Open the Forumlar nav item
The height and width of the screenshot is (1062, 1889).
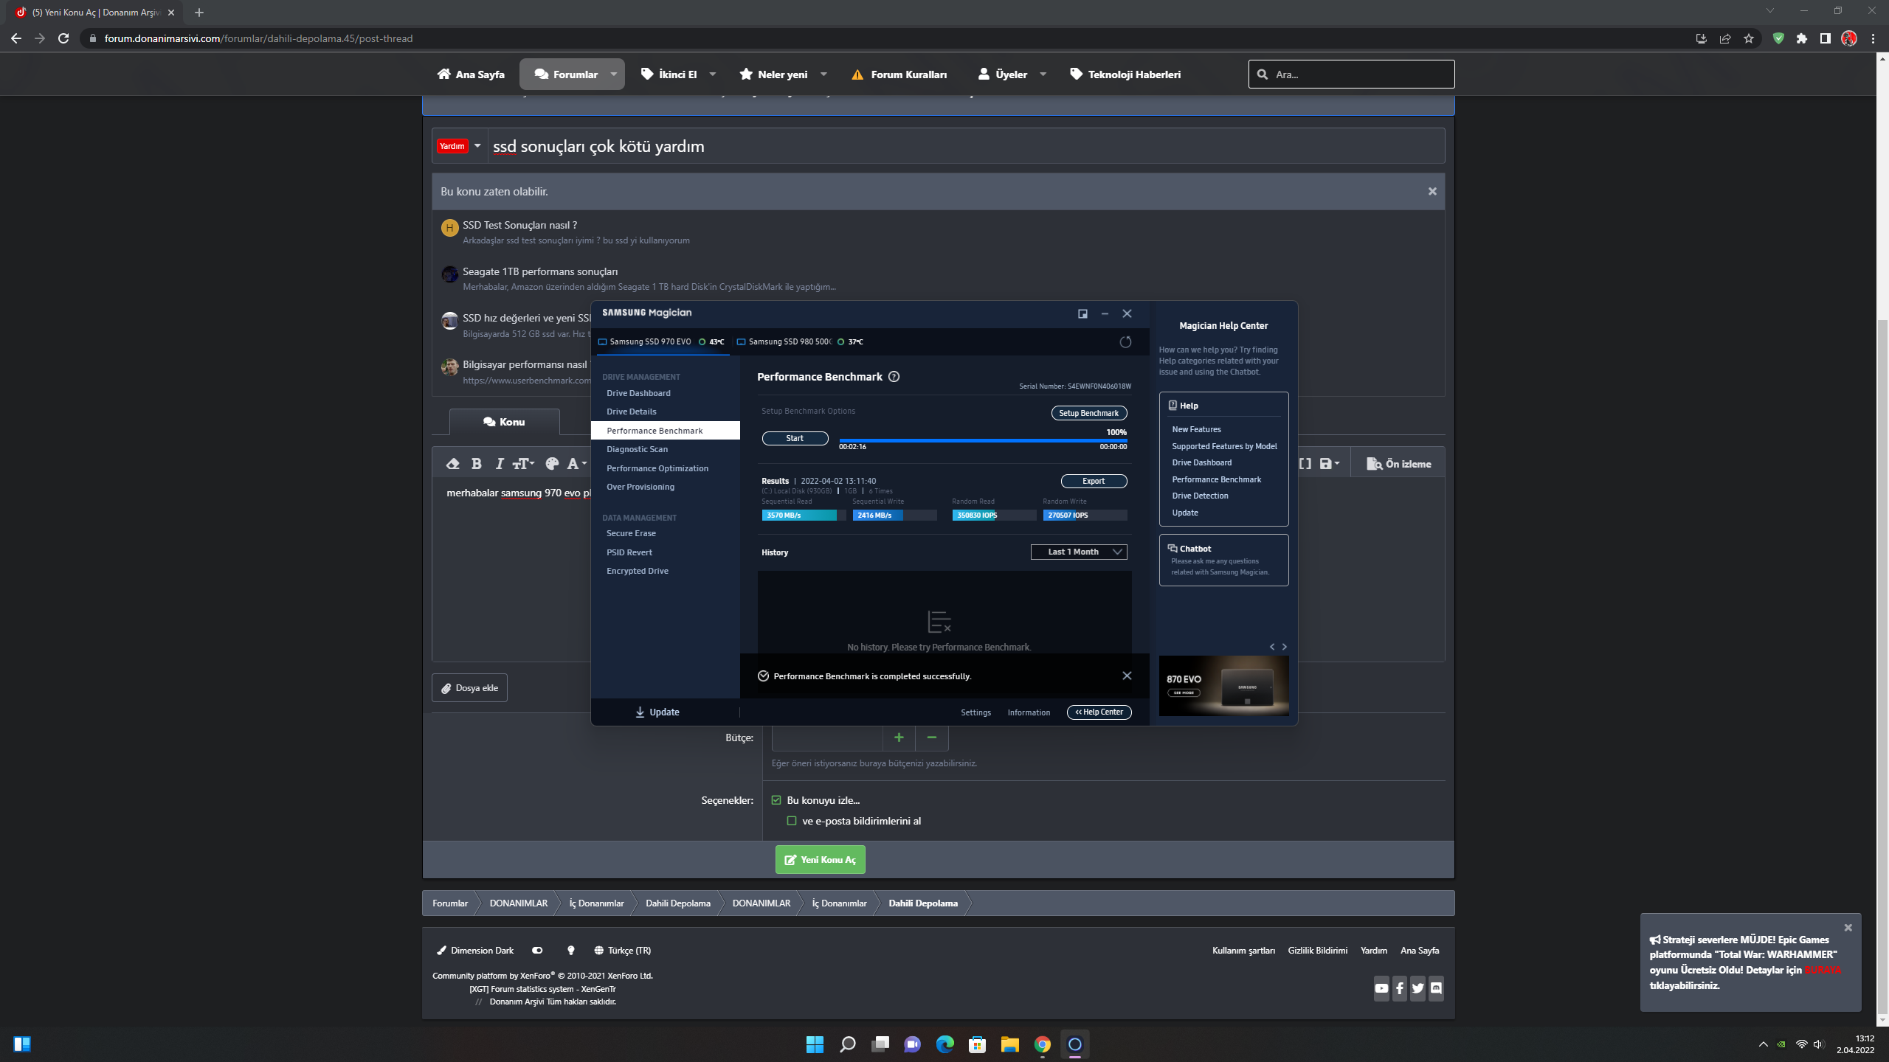pyautogui.click(x=566, y=74)
